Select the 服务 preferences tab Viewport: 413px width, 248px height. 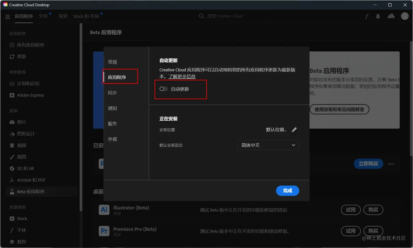pyautogui.click(x=113, y=124)
